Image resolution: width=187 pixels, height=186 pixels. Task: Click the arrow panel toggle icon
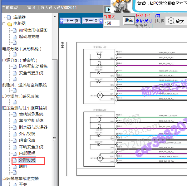tap(108, 10)
